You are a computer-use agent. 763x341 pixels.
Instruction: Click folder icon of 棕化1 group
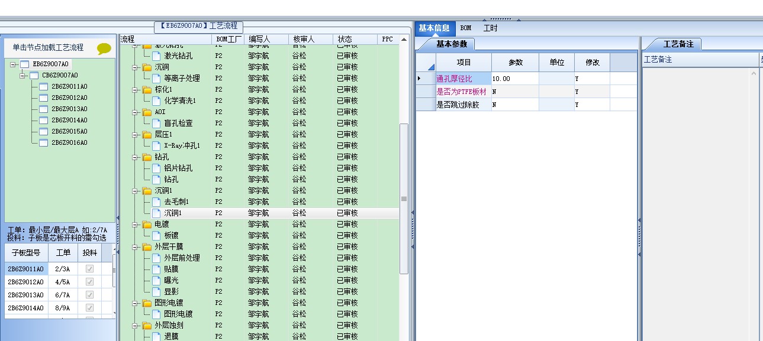[x=147, y=89]
